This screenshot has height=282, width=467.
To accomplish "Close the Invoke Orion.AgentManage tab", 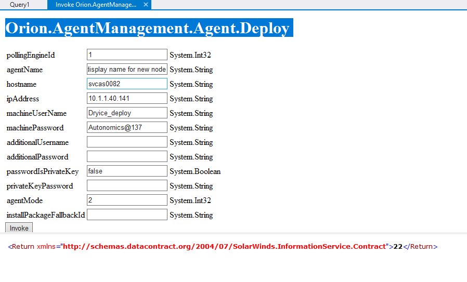I will (x=146, y=5).
